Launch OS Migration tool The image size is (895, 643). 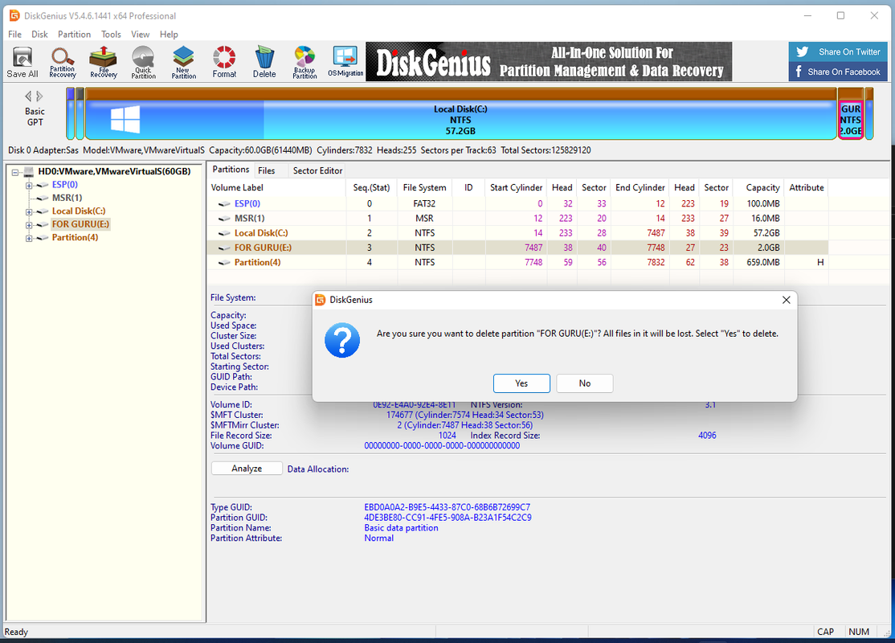(345, 62)
